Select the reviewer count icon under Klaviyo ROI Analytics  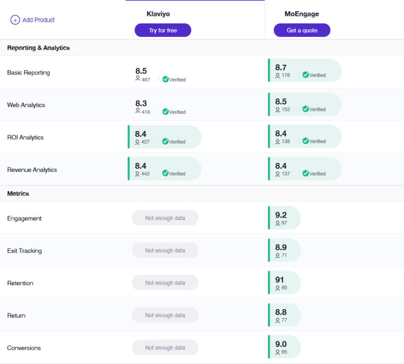pyautogui.click(x=137, y=142)
